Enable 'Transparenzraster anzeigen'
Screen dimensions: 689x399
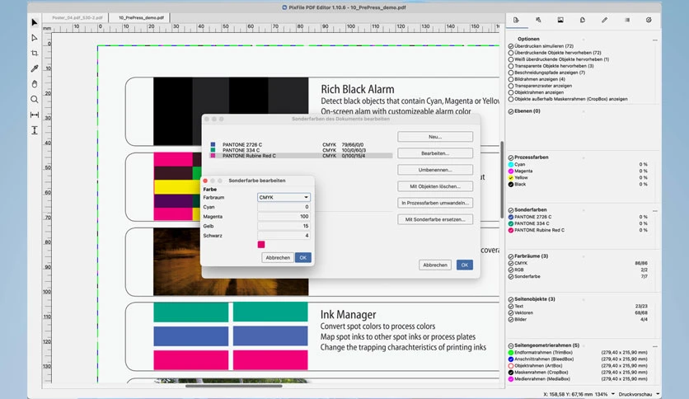pos(511,86)
